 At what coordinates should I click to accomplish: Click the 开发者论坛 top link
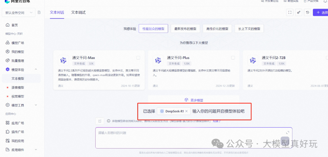[270, 1]
